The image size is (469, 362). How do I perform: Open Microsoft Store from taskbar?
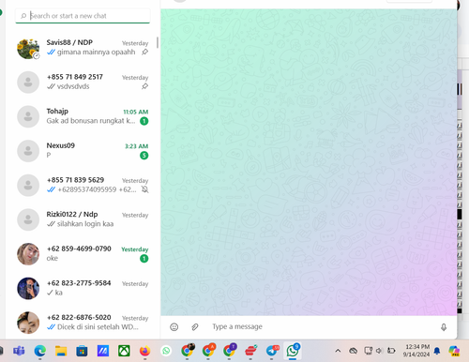pyautogui.click(x=82, y=351)
